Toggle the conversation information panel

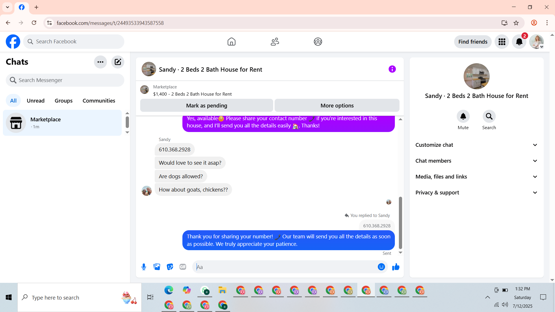tap(392, 69)
